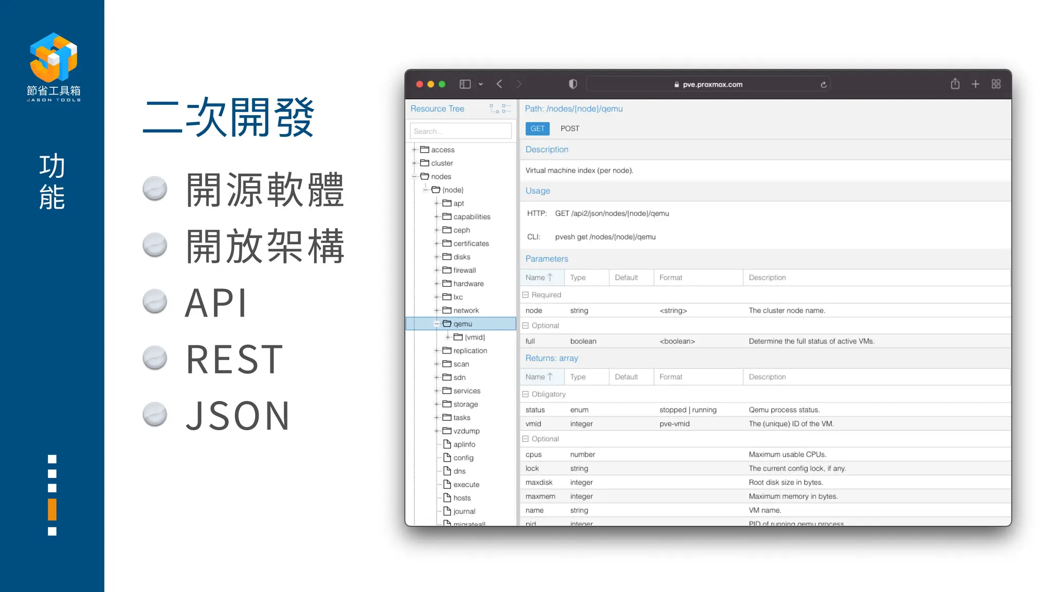Focus the Resource Tree search field
This screenshot has height=592, width=1053.
(x=461, y=131)
